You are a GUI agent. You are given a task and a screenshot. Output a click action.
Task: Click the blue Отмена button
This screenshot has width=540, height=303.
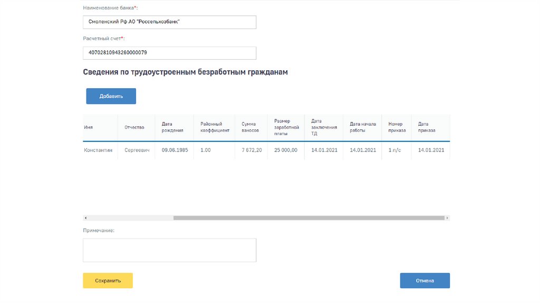pyautogui.click(x=425, y=281)
